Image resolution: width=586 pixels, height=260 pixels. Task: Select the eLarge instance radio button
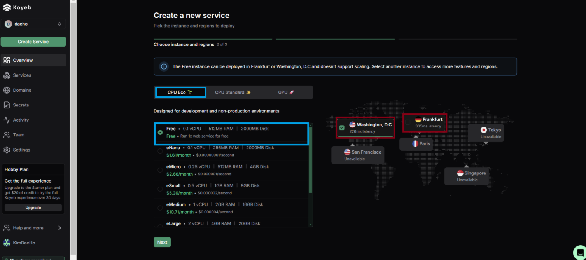[160, 225]
